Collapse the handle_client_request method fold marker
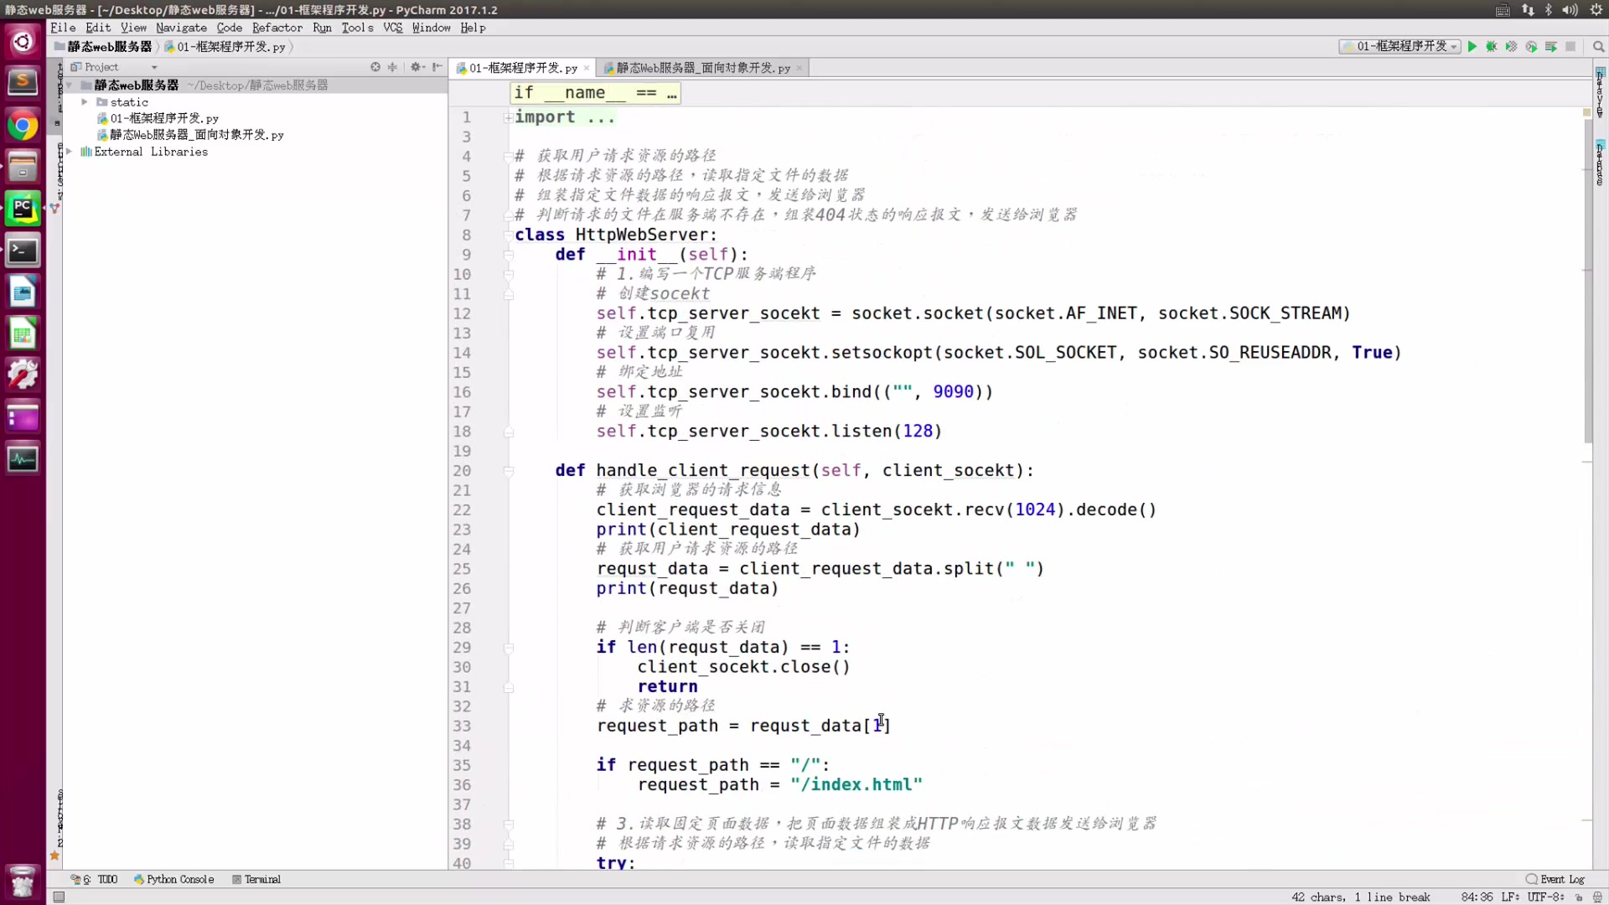The image size is (1609, 905). coord(509,470)
